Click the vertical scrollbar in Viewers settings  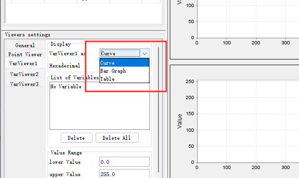(158, 110)
